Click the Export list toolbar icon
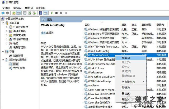The width and height of the screenshot is (169, 109). click(34, 13)
